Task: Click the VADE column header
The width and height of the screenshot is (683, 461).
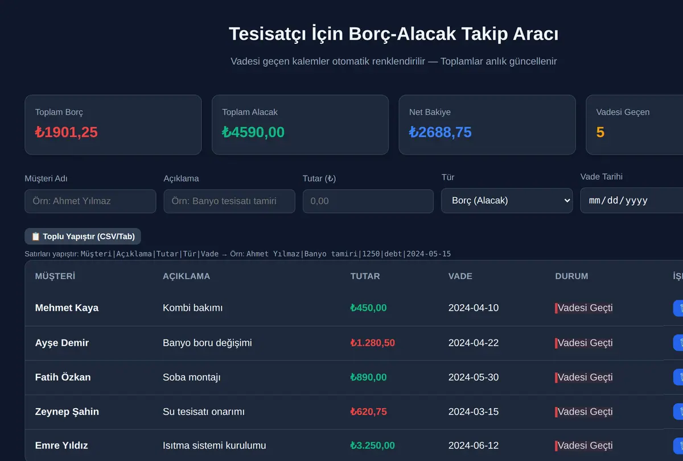Action: (460, 276)
